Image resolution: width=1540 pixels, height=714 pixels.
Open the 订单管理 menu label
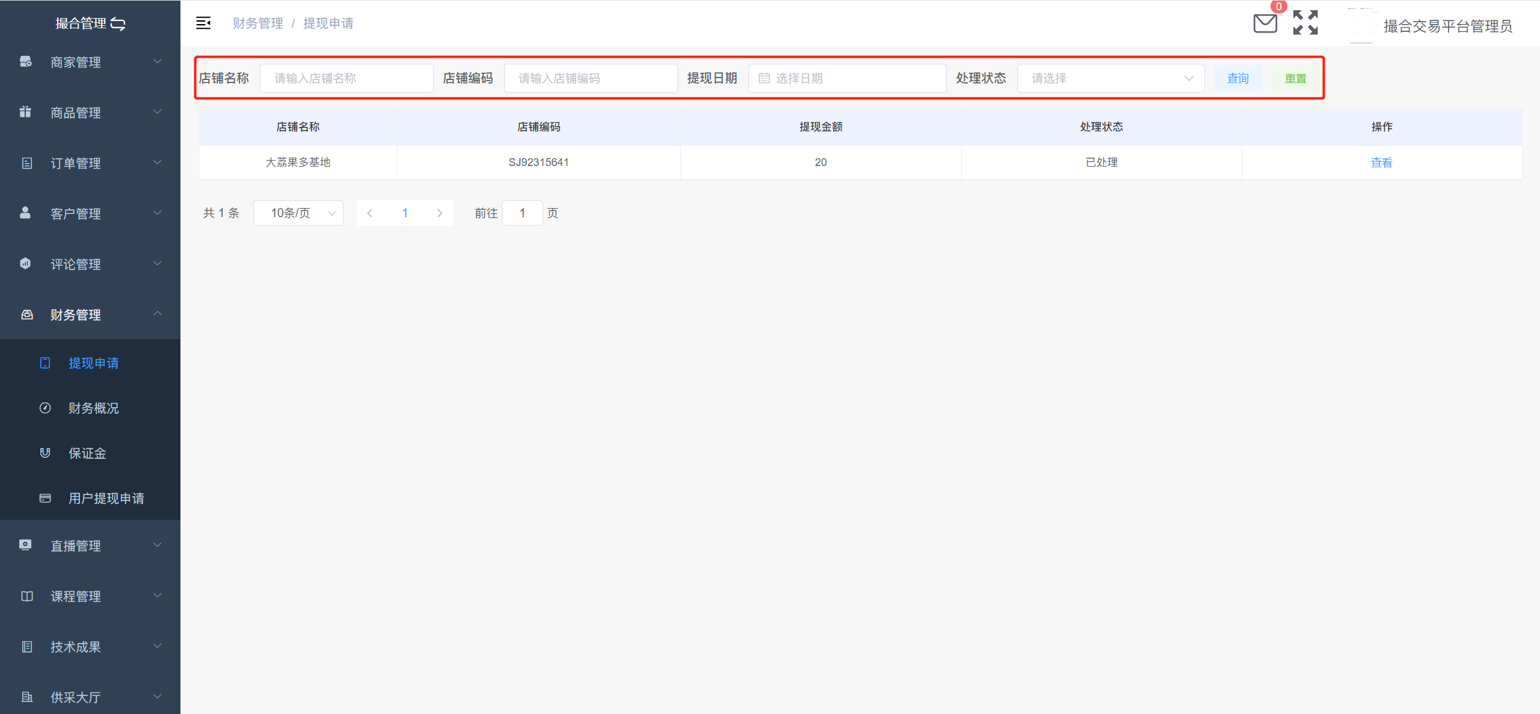(76, 163)
